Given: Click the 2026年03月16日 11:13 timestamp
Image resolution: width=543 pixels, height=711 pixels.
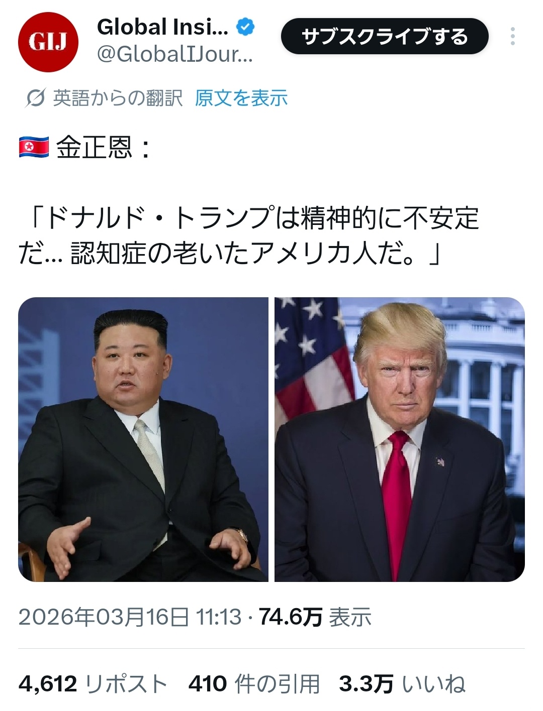Looking at the screenshot, I should pyautogui.click(x=130, y=617).
